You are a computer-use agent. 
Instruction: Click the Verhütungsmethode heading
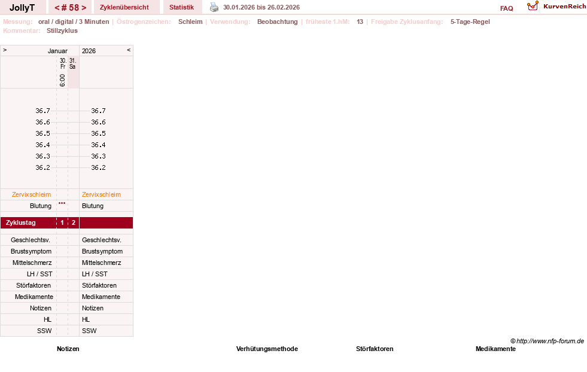click(267, 349)
